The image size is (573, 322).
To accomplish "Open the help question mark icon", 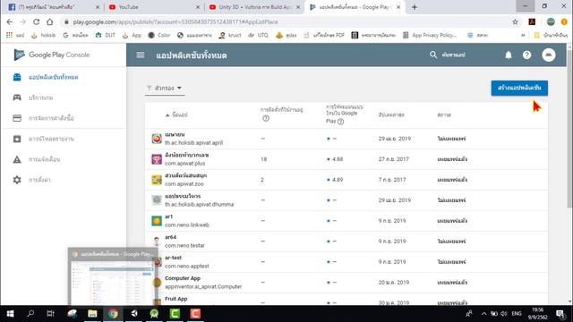I will [x=526, y=55].
